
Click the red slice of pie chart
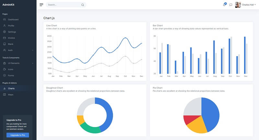[189, 120]
